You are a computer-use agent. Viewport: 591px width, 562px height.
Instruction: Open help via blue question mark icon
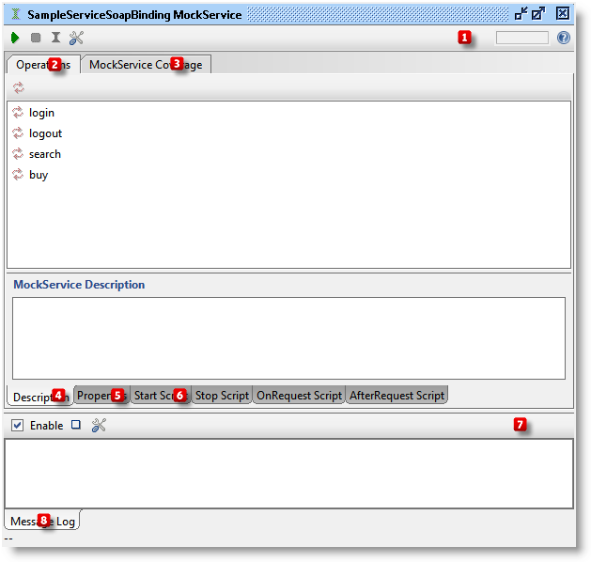[564, 38]
